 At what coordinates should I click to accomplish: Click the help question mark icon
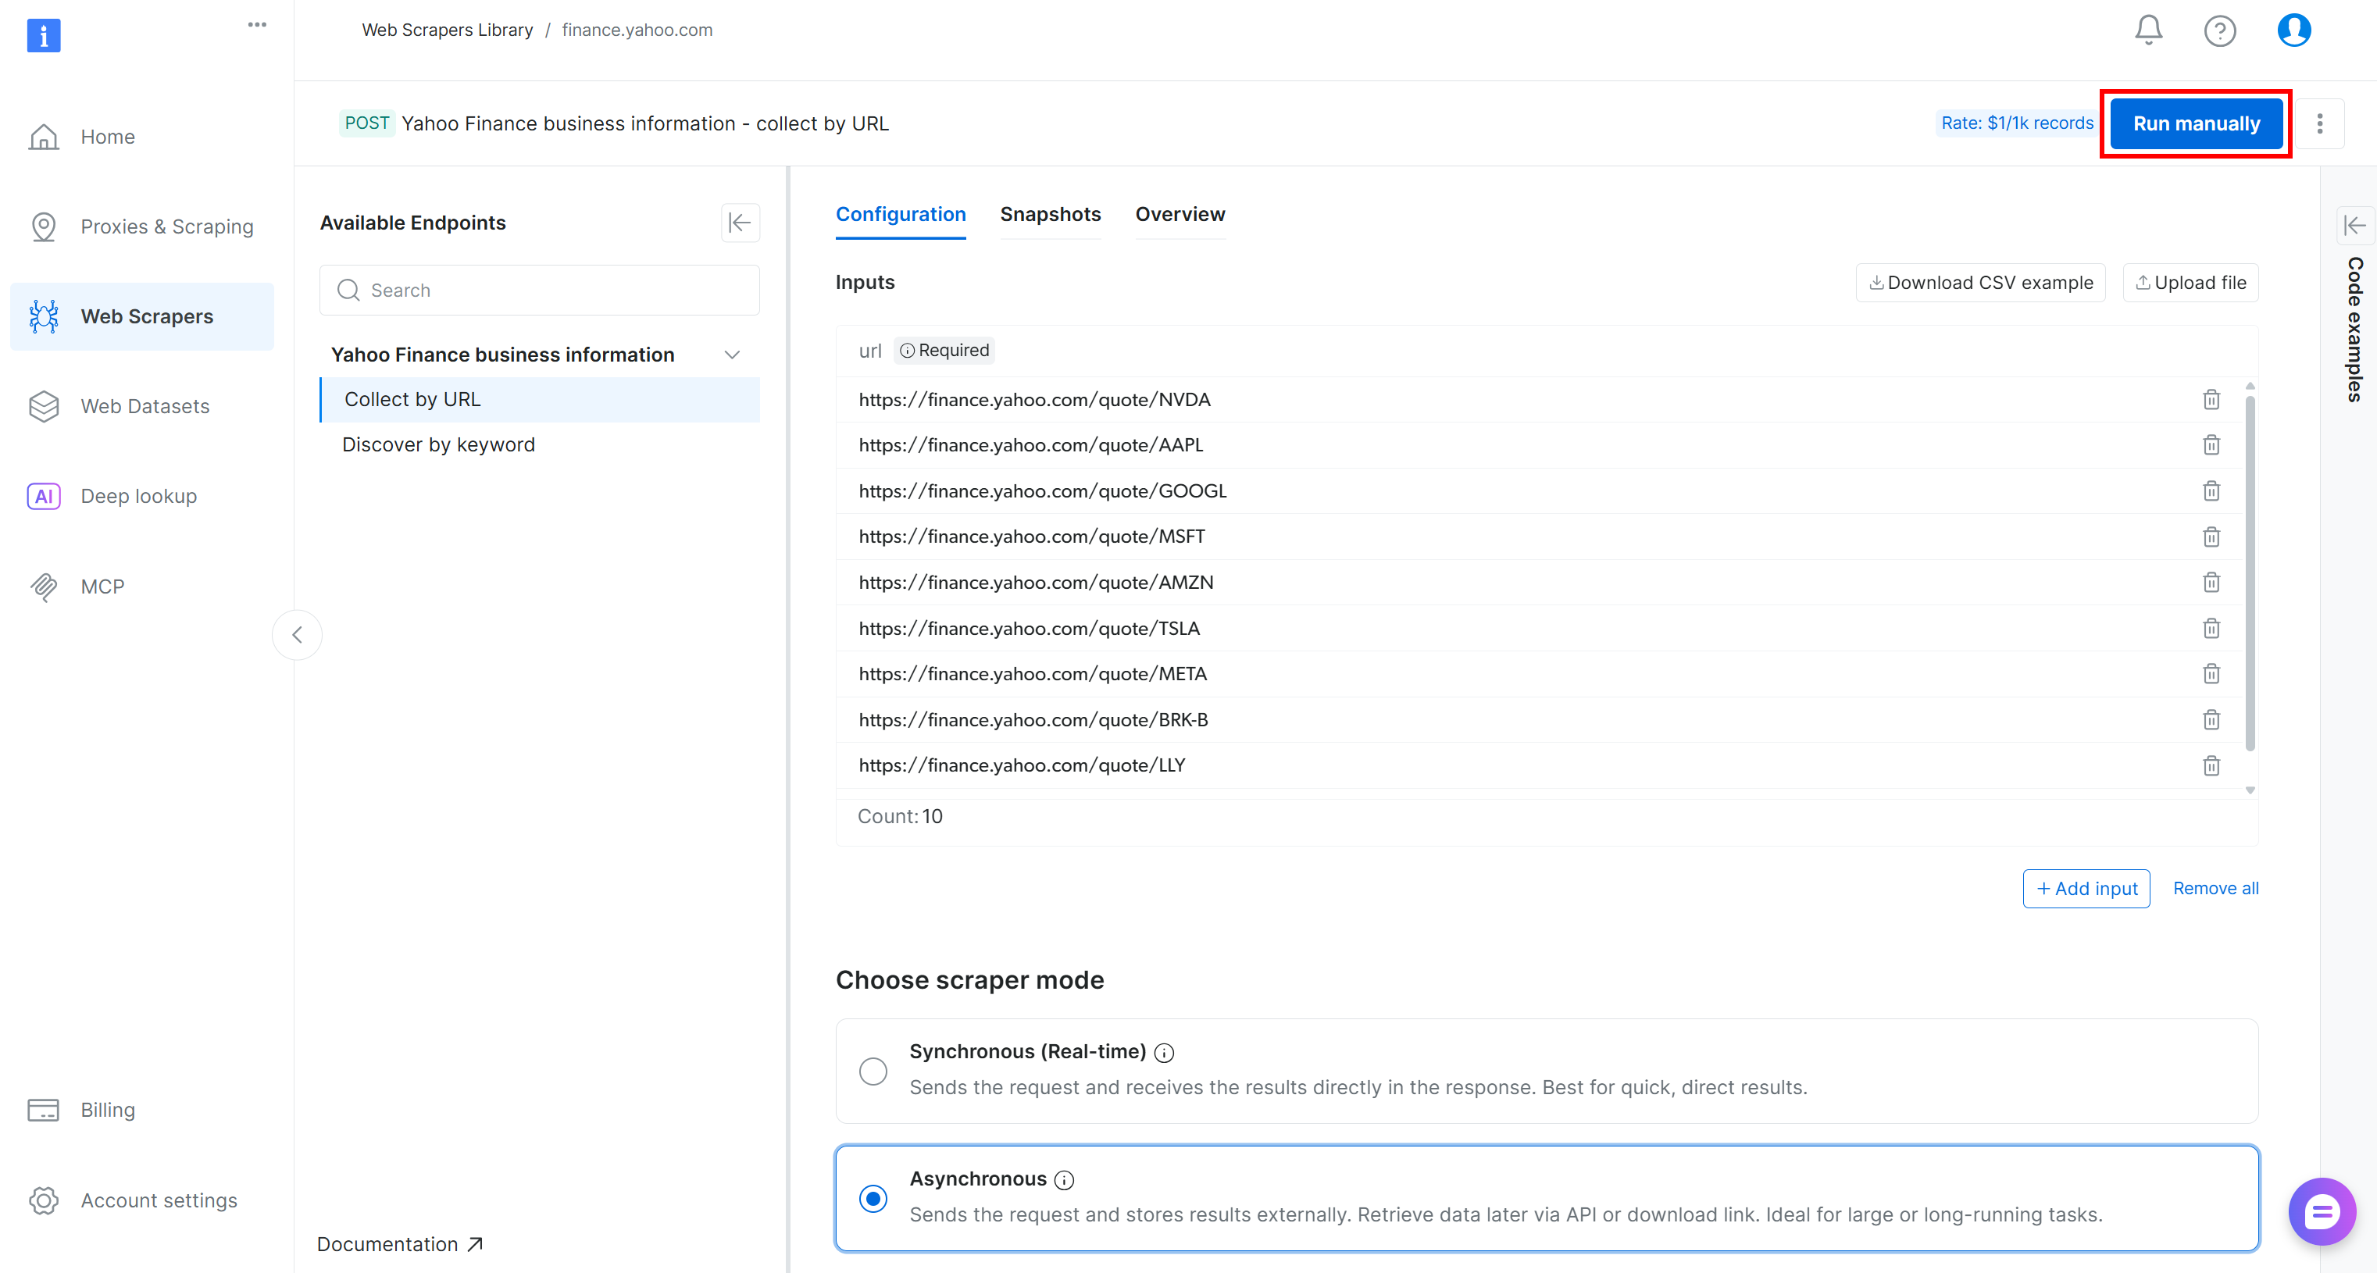pos(2218,31)
